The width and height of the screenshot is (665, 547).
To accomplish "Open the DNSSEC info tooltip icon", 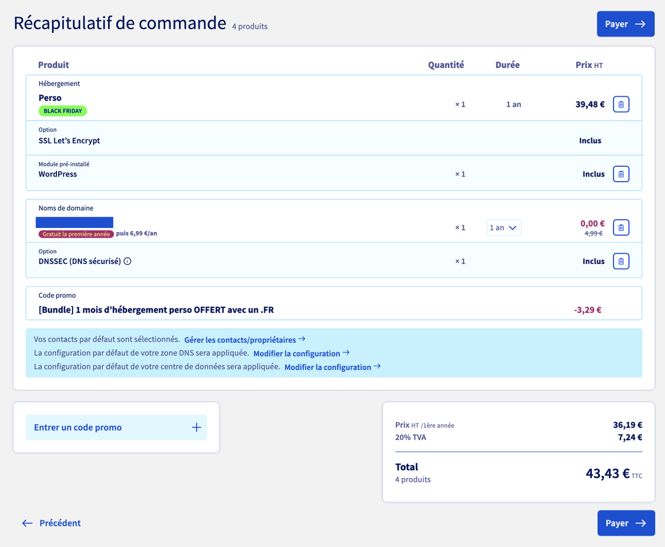I will click(127, 261).
